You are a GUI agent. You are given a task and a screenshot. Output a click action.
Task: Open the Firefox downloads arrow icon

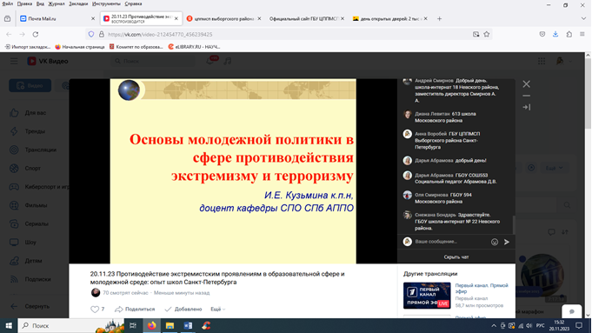click(555, 34)
